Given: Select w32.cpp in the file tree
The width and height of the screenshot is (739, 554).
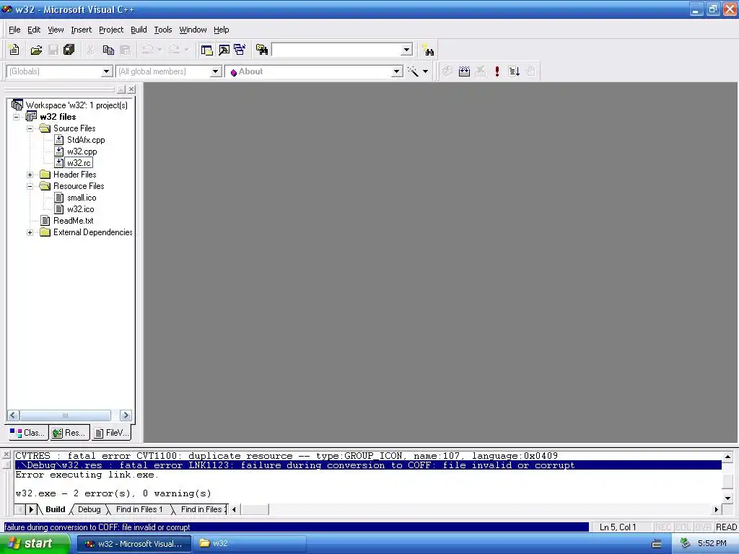Looking at the screenshot, I should (82, 151).
